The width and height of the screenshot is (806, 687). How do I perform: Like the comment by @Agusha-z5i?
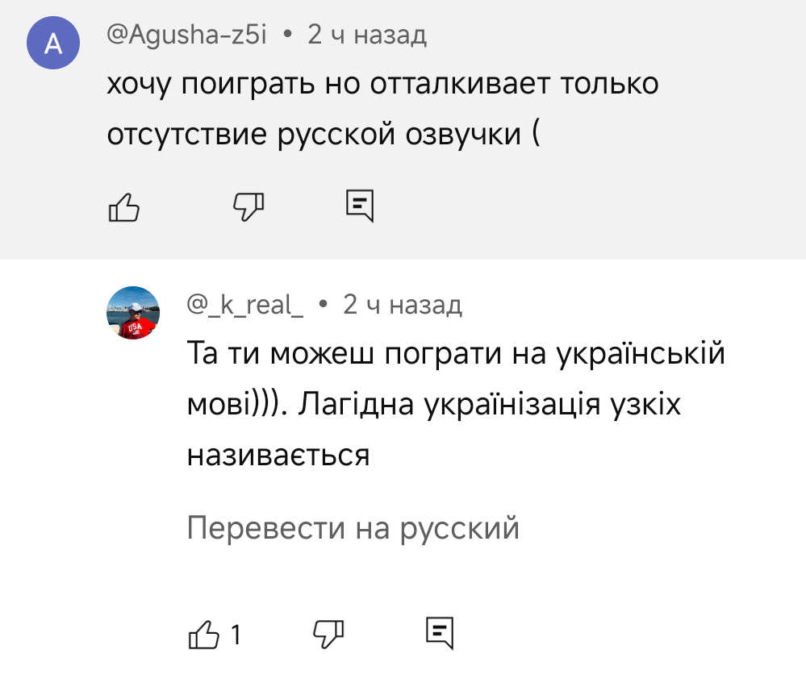[x=124, y=206]
